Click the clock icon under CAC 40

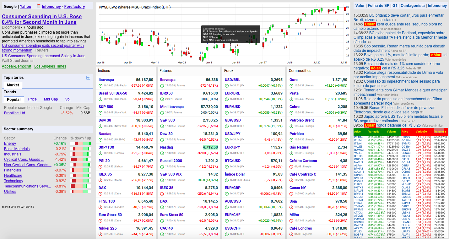click(x=162, y=234)
